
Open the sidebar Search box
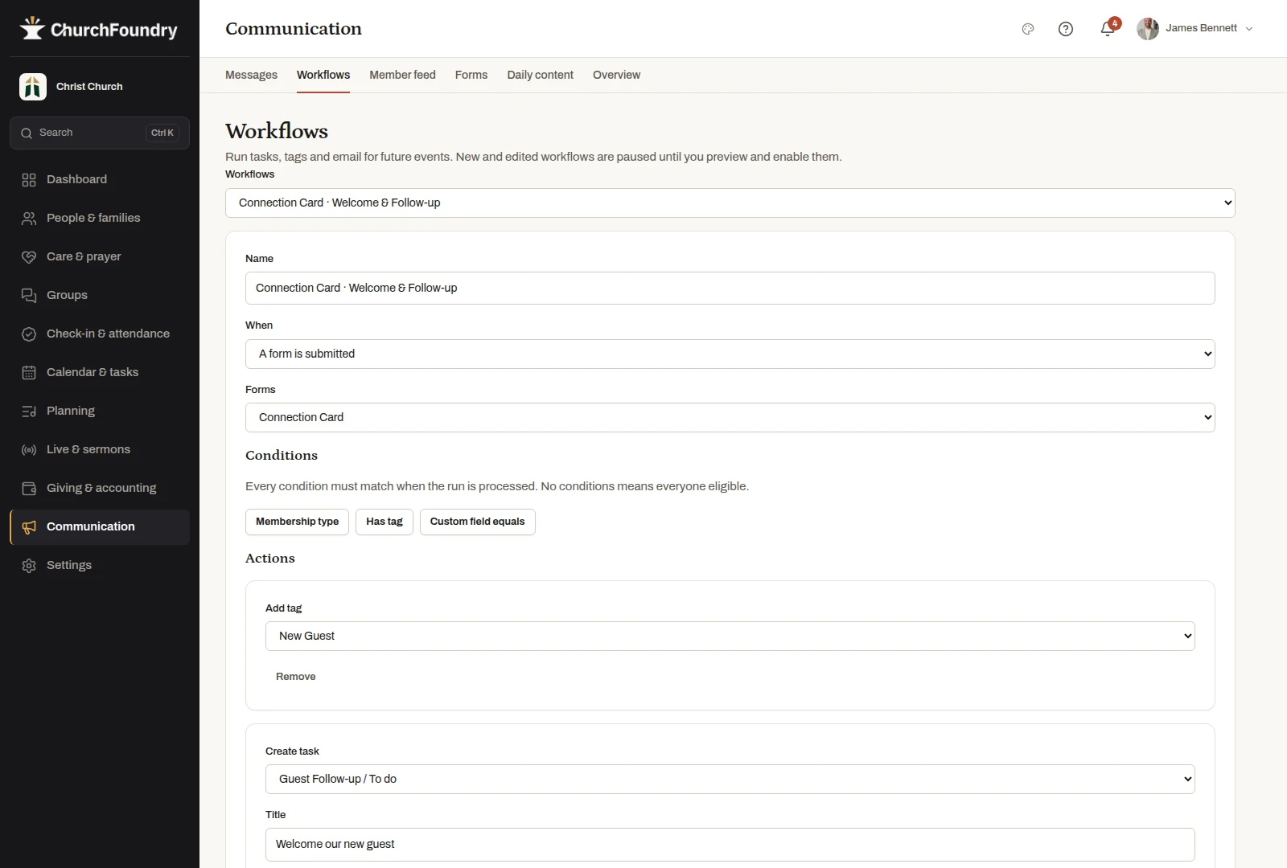[100, 133]
